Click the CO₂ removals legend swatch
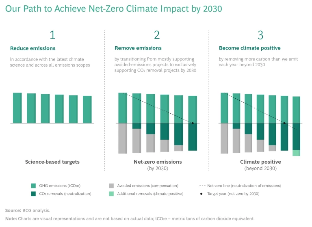 pos(34,194)
